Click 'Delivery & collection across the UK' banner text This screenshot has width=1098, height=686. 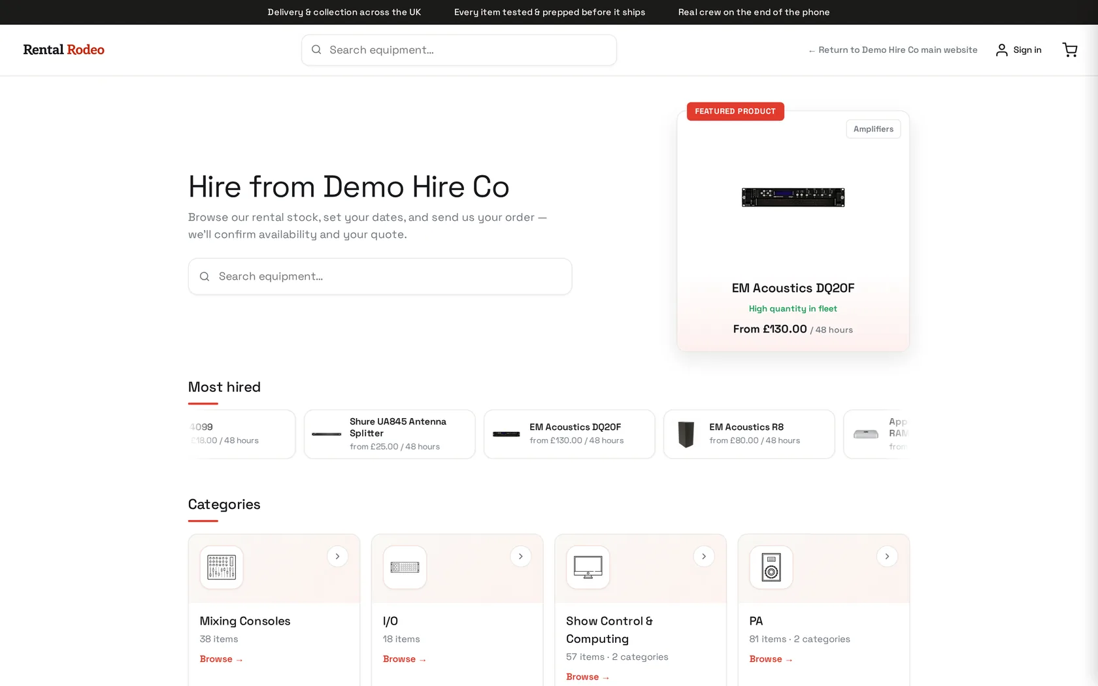click(344, 12)
